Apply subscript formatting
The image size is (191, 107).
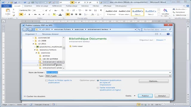(x=39, y=15)
